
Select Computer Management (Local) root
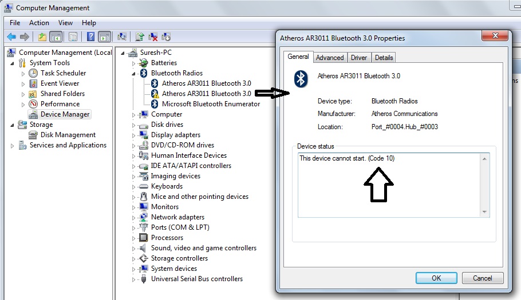65,53
